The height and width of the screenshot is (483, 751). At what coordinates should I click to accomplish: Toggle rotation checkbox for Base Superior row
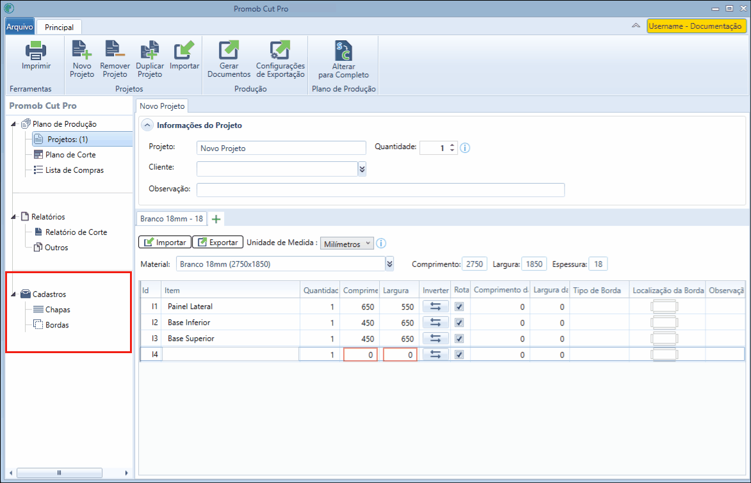click(x=459, y=338)
